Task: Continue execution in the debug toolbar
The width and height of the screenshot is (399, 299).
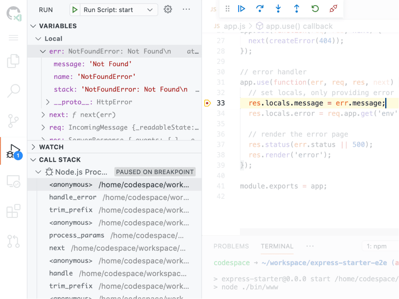Action: (241, 9)
